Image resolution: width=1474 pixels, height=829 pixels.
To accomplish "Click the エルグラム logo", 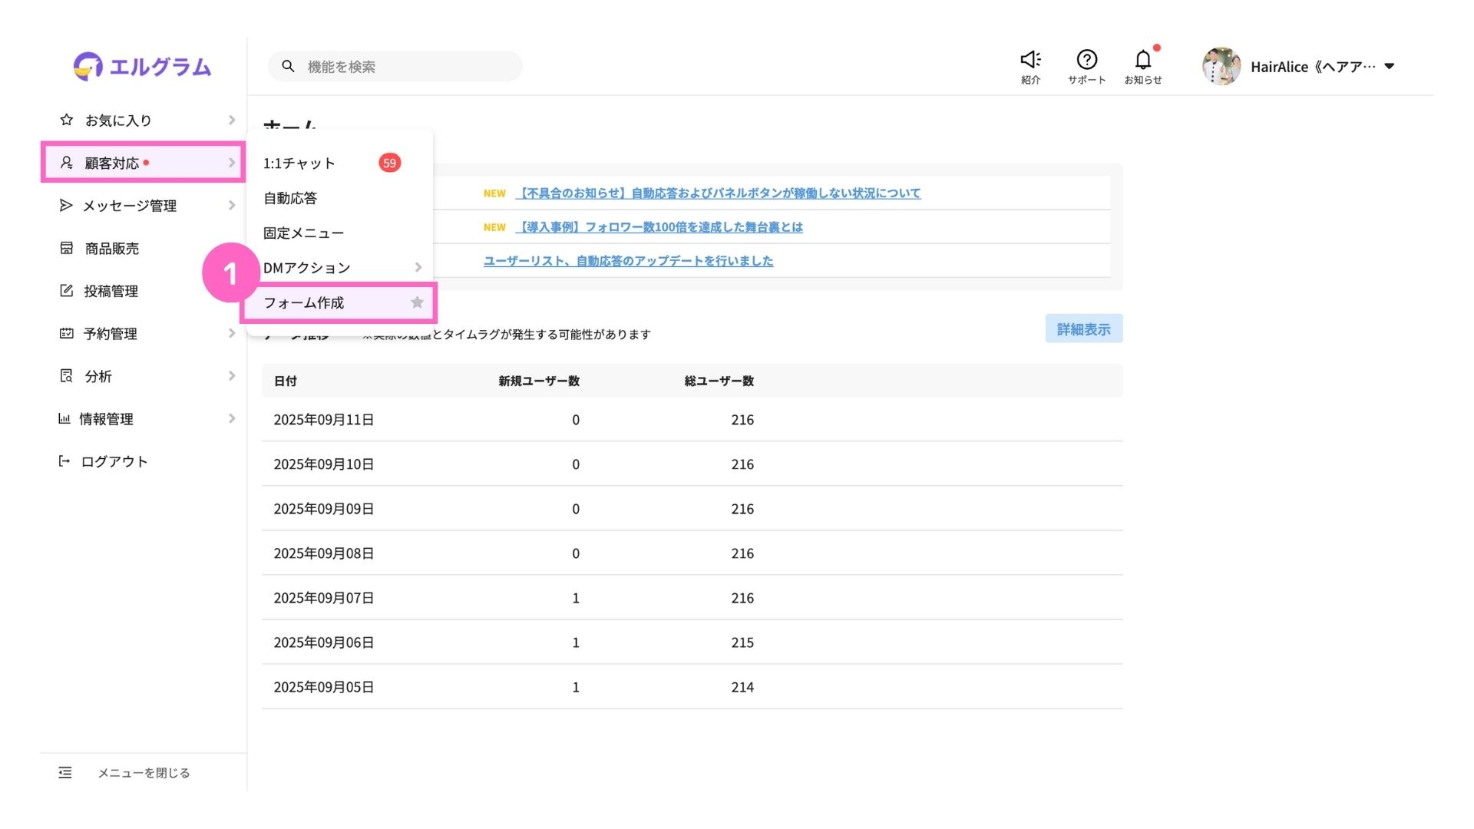I will point(143,67).
